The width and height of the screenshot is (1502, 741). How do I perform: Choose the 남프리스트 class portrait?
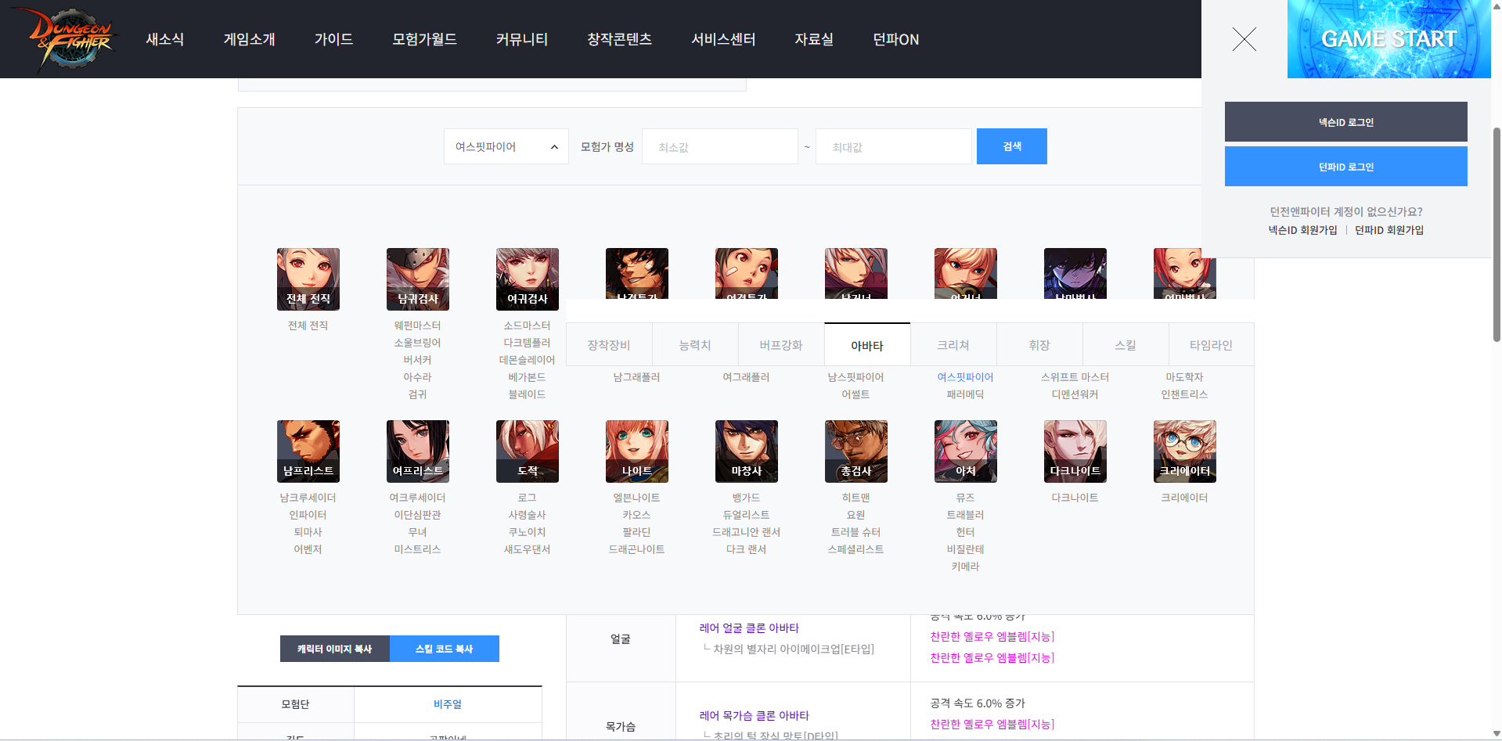pyautogui.click(x=308, y=451)
